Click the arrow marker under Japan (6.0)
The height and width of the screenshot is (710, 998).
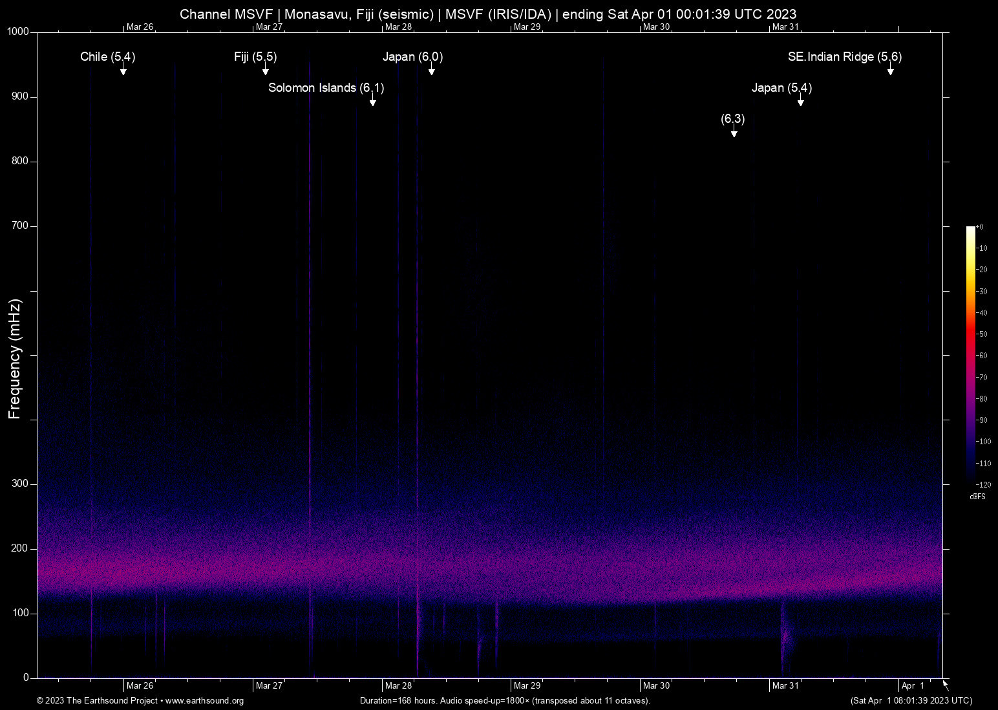(431, 70)
